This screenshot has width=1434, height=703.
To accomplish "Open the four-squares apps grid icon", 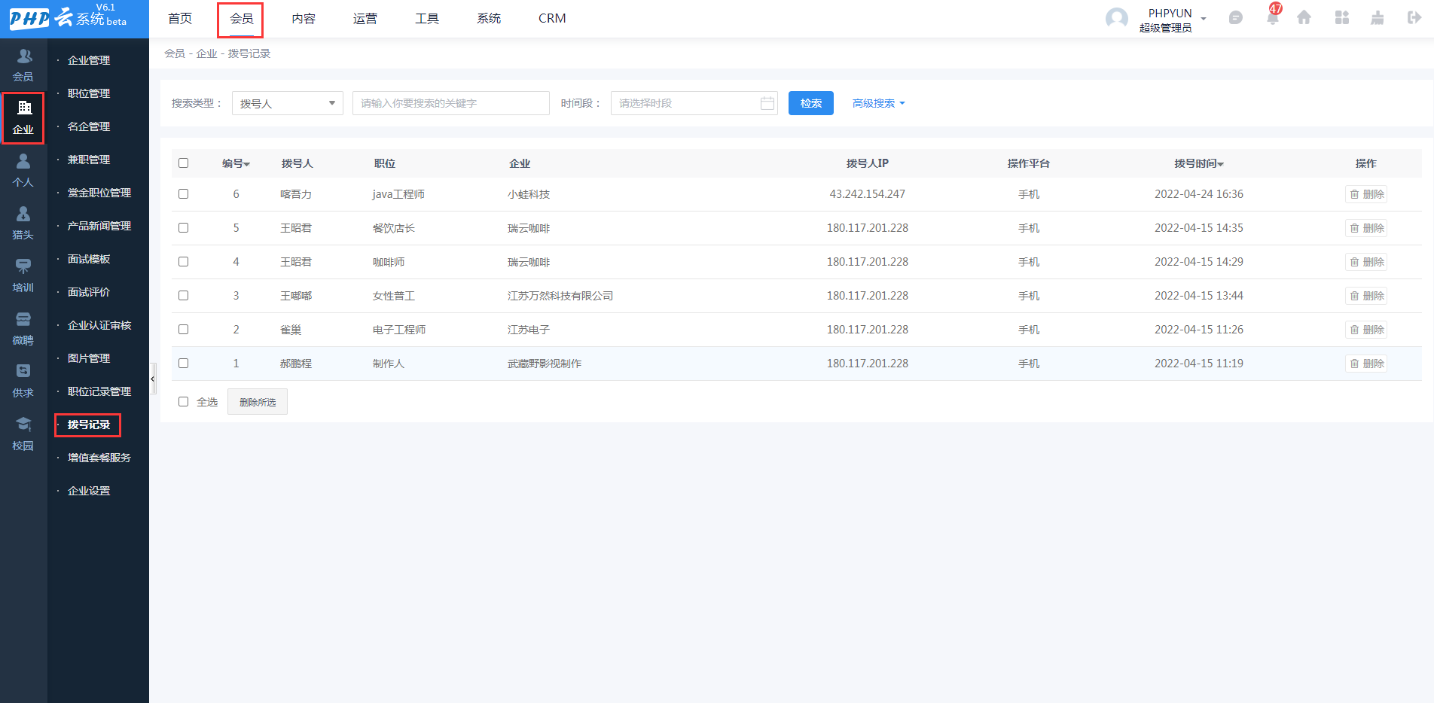I will [1342, 18].
